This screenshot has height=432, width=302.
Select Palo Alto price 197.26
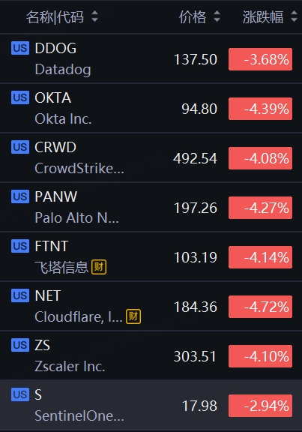coord(196,208)
